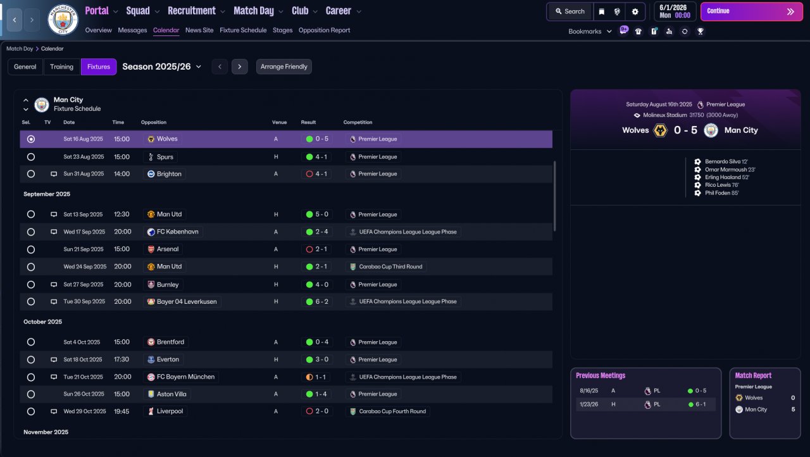810x457 pixels.
Task: Select the Brentford fixture radio button
Action: tap(31, 342)
